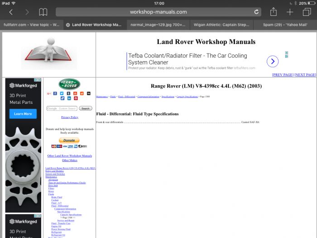The image size is (317, 238).
Task: Share on LinkedIn icon
Action: [69, 98]
